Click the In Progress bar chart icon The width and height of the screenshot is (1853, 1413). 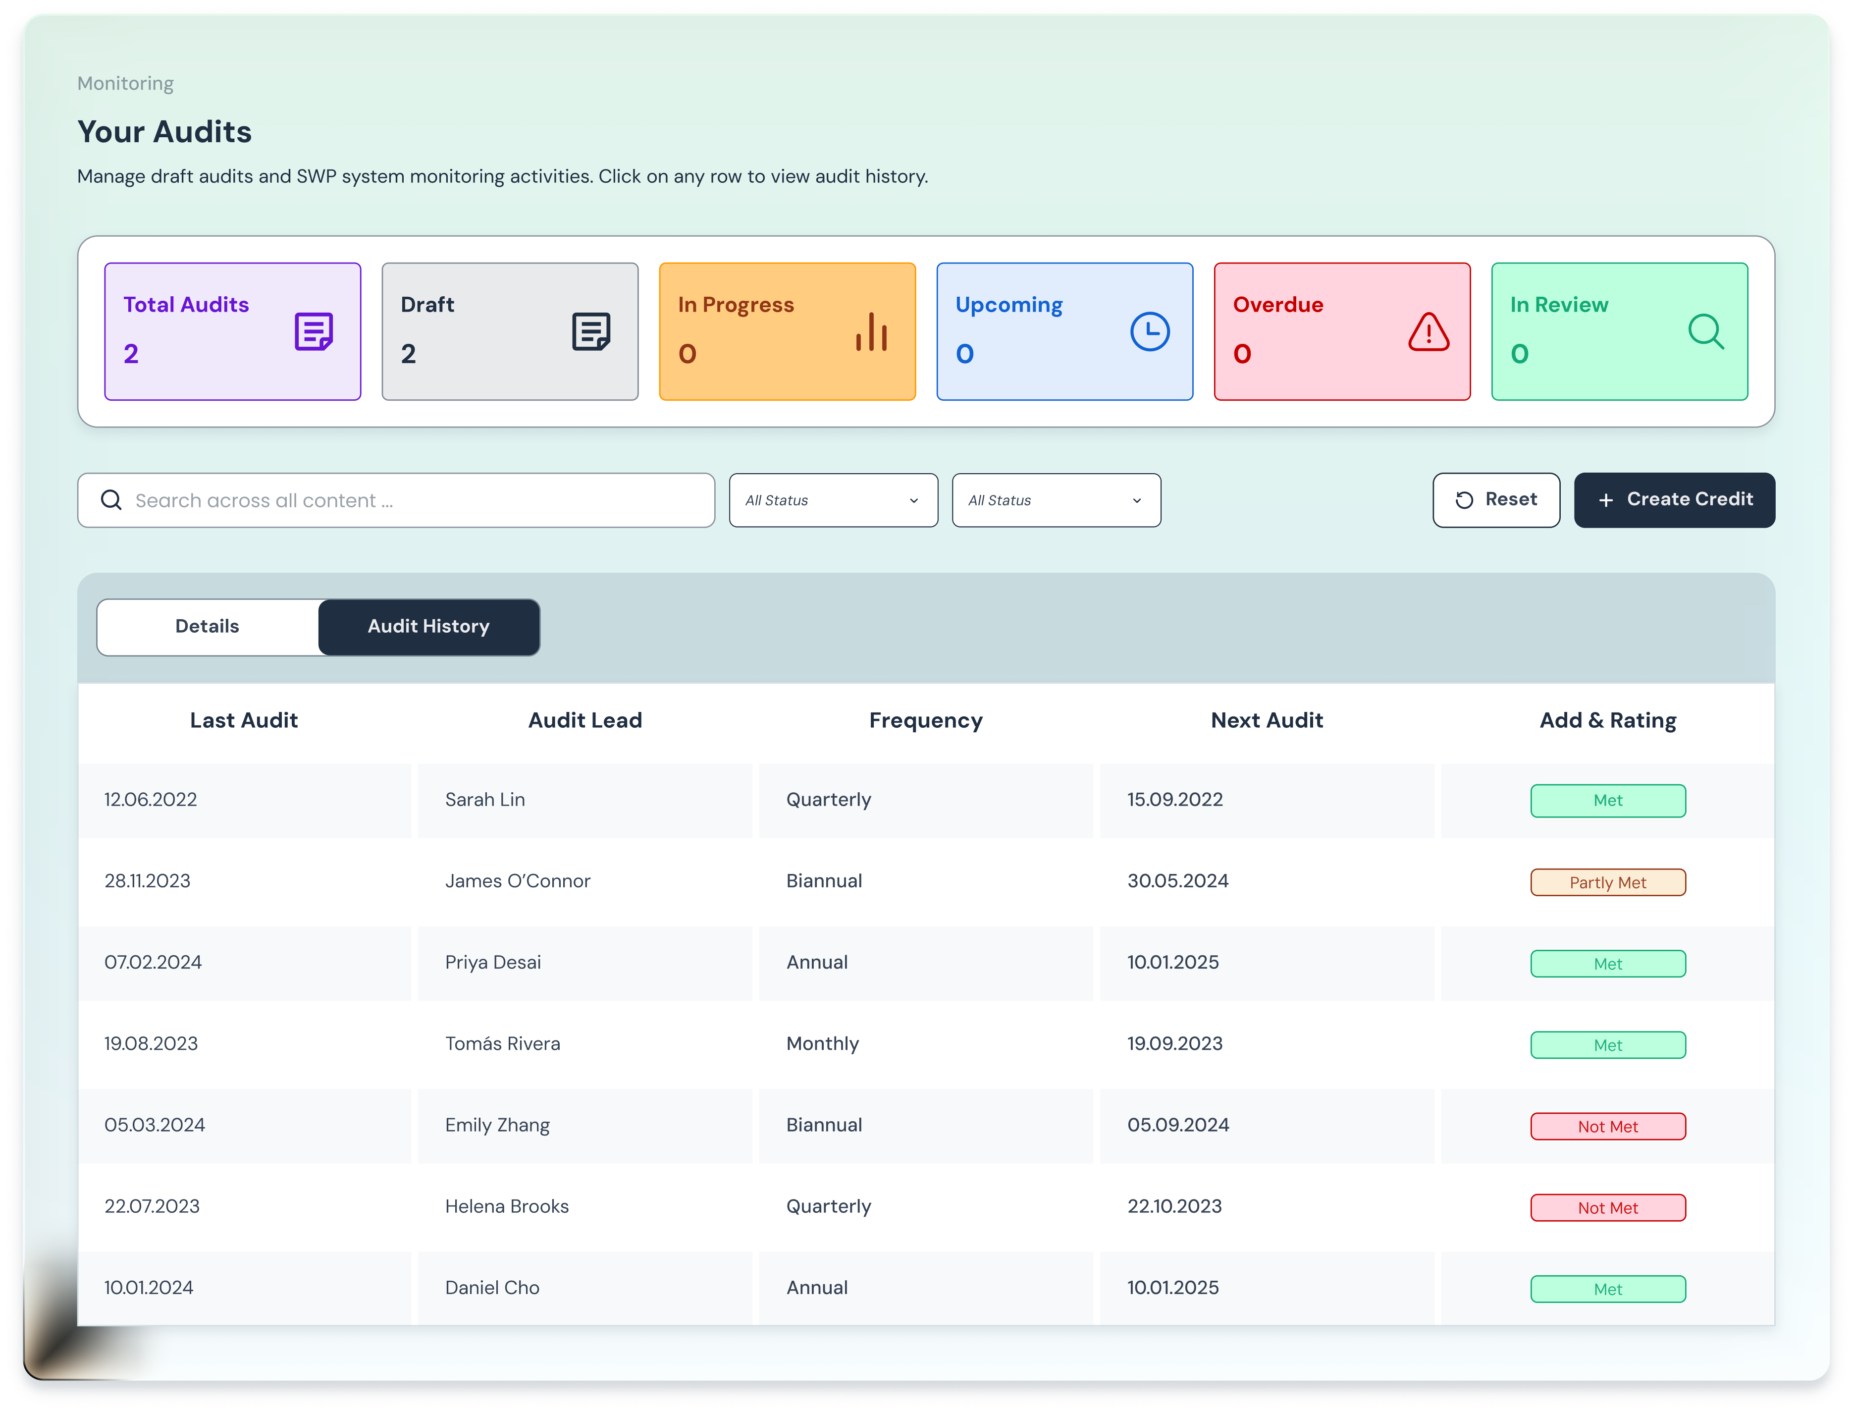(872, 331)
